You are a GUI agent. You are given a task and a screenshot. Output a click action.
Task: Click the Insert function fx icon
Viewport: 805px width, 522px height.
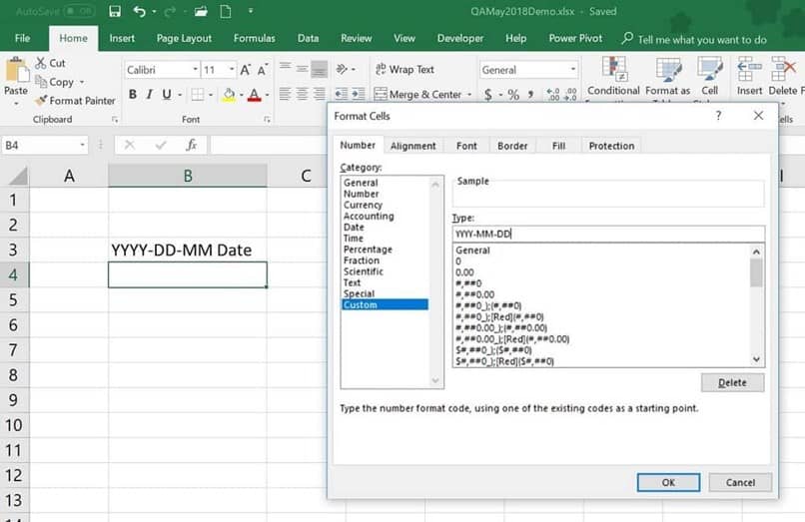[x=191, y=145]
